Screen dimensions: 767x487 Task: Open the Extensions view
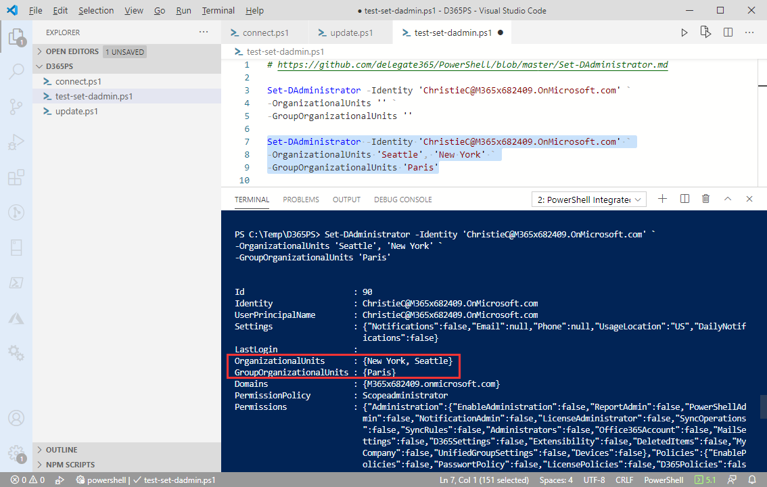16,177
